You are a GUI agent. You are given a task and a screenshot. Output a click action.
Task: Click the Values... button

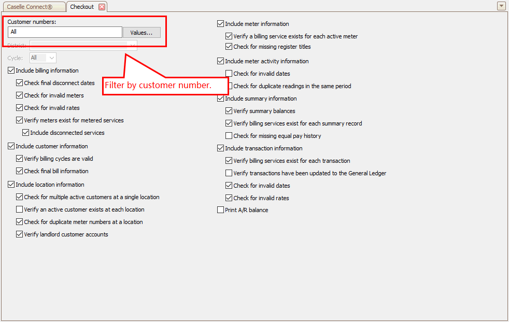click(x=142, y=32)
